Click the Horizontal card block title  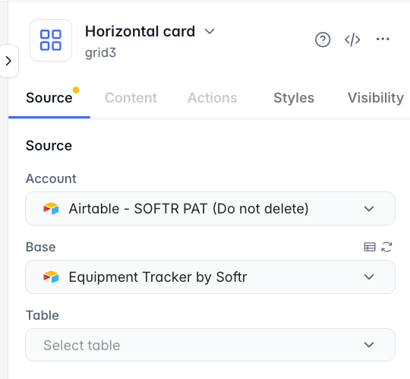pos(140,31)
